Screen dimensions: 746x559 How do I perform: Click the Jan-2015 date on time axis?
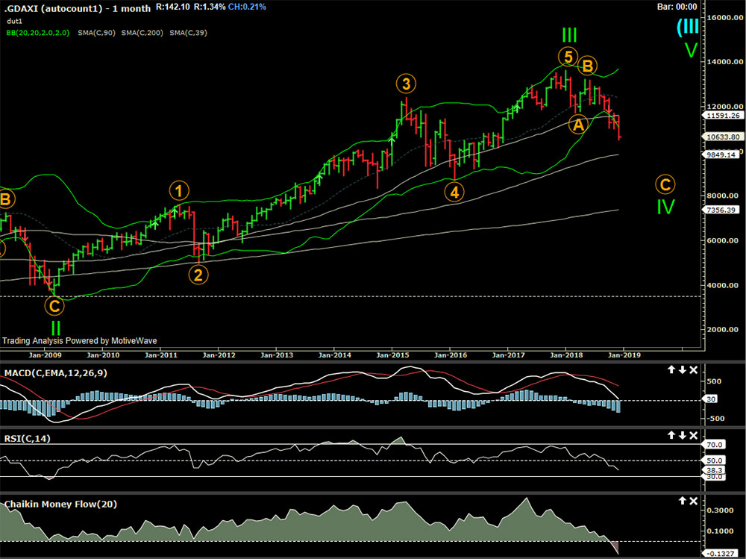pos(392,355)
